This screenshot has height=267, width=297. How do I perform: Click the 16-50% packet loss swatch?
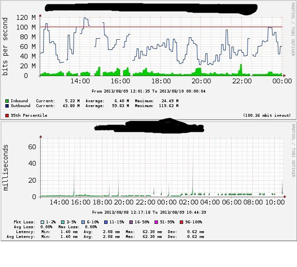(131, 222)
